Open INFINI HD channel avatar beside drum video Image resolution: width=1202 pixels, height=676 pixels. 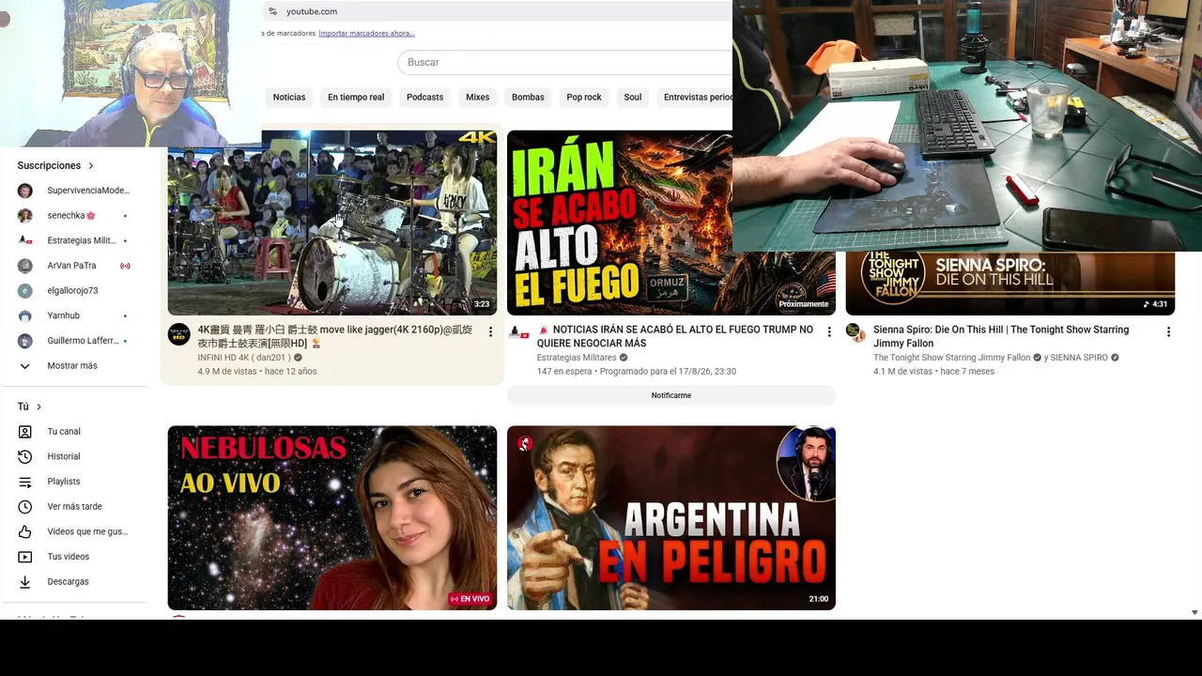pyautogui.click(x=178, y=334)
